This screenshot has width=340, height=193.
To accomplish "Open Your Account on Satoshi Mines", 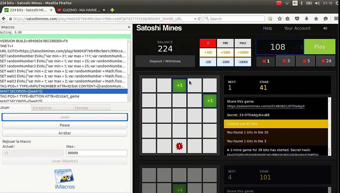I will click(297, 28).
